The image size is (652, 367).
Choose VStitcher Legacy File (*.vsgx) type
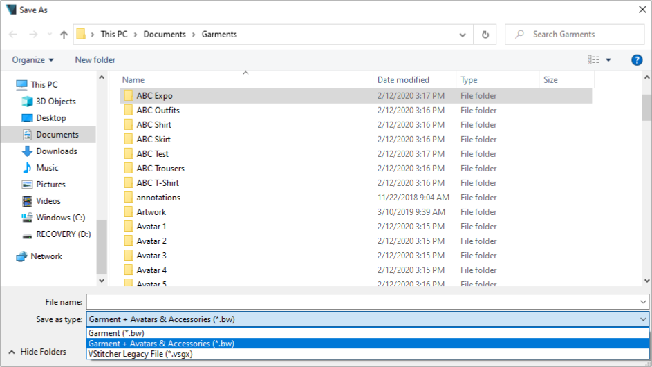[368, 354]
